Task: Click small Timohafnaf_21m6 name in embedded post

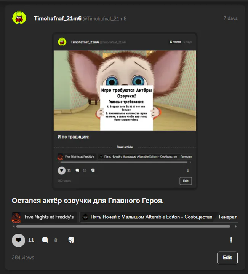Action: click(x=85, y=42)
